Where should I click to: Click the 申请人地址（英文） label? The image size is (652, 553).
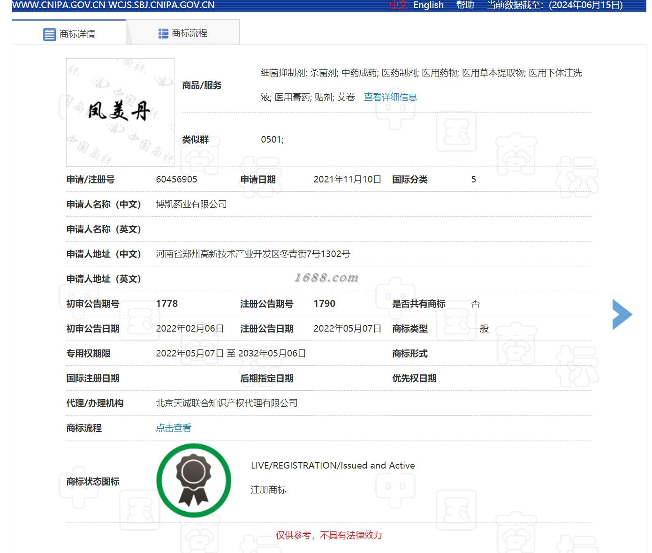(104, 279)
